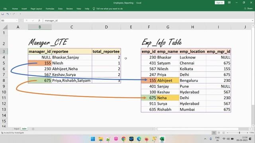Image resolution: width=255 pixels, height=143 pixels.
Task: Show hidden system tray icons chevron
Action: 205,139
